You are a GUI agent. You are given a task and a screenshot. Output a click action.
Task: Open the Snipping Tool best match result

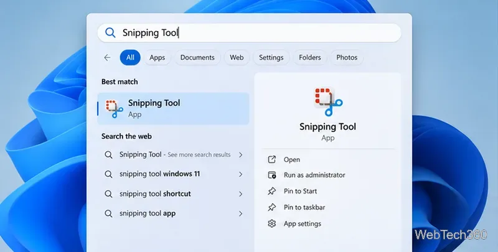coord(173,108)
